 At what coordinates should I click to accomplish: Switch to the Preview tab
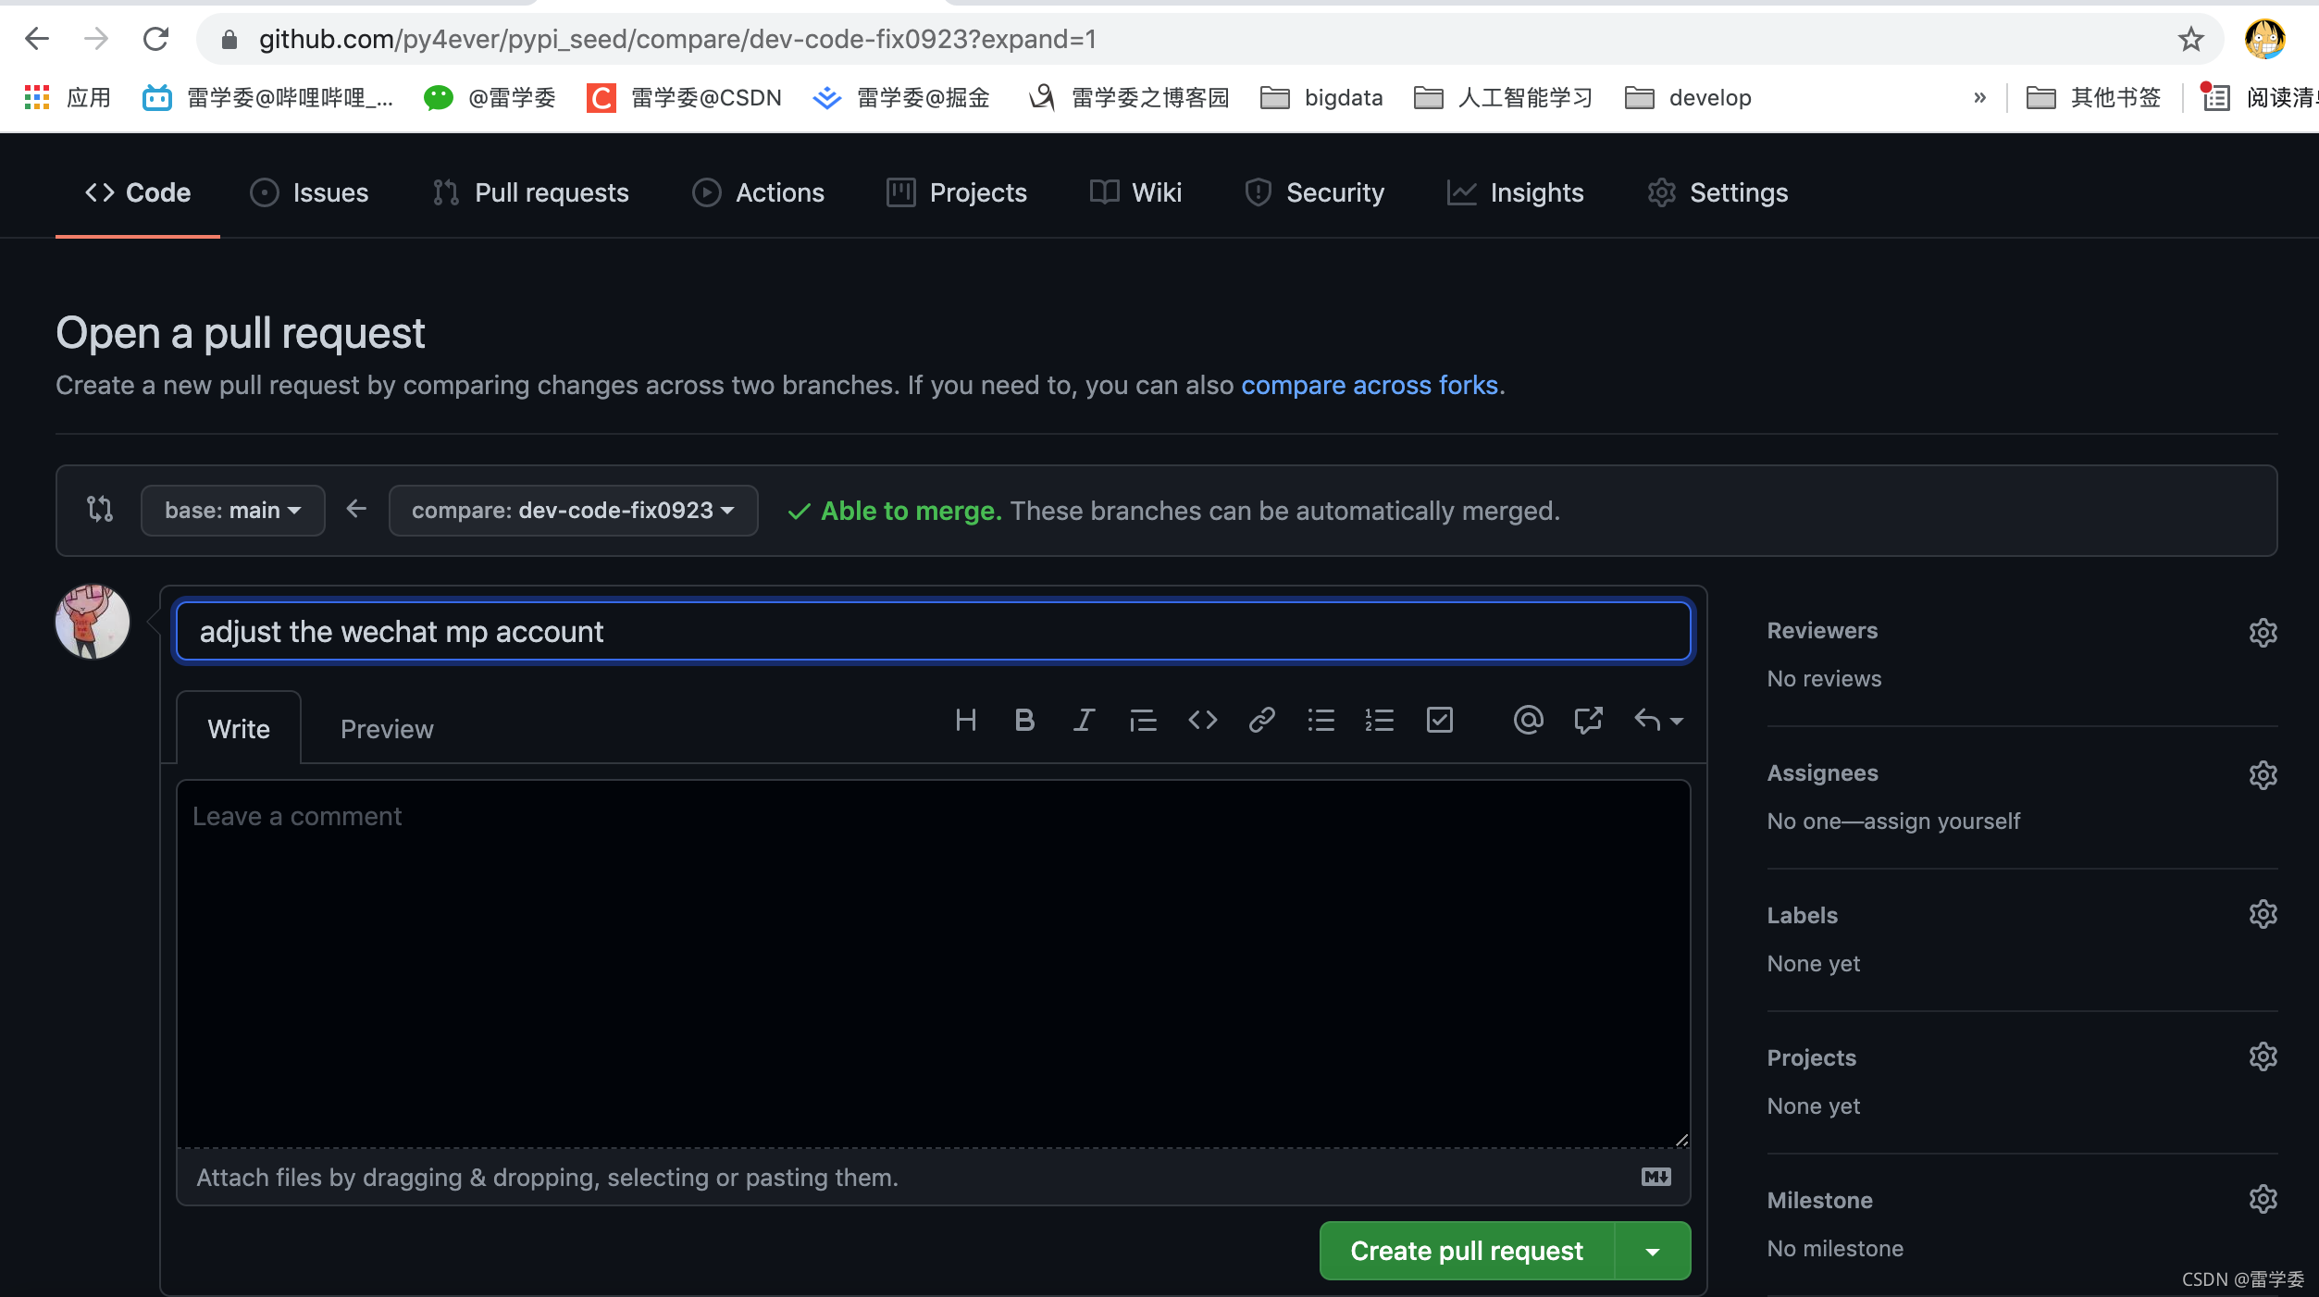pos(386,729)
